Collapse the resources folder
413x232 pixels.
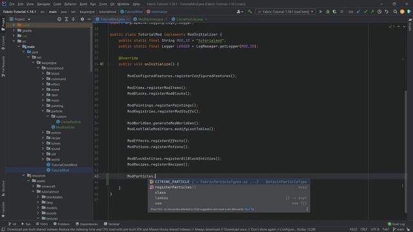tap(23, 175)
